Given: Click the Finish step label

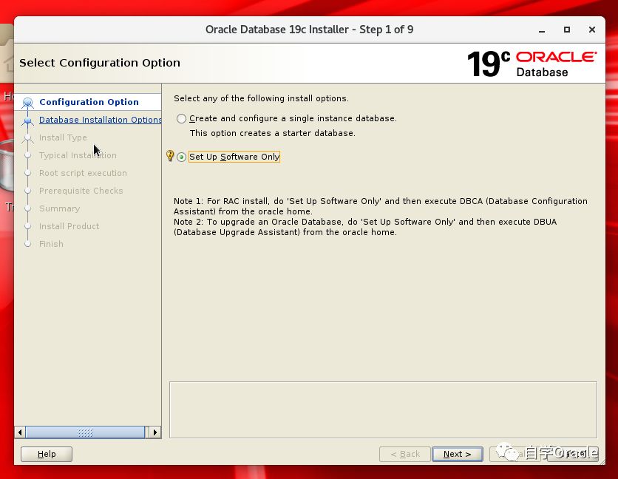Looking at the screenshot, I should pyautogui.click(x=51, y=244).
